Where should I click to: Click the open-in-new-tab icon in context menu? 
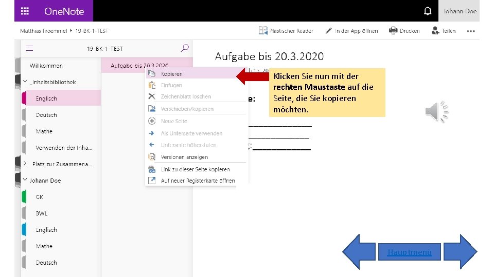pos(152,181)
